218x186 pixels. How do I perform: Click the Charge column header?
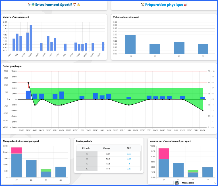click(107, 148)
